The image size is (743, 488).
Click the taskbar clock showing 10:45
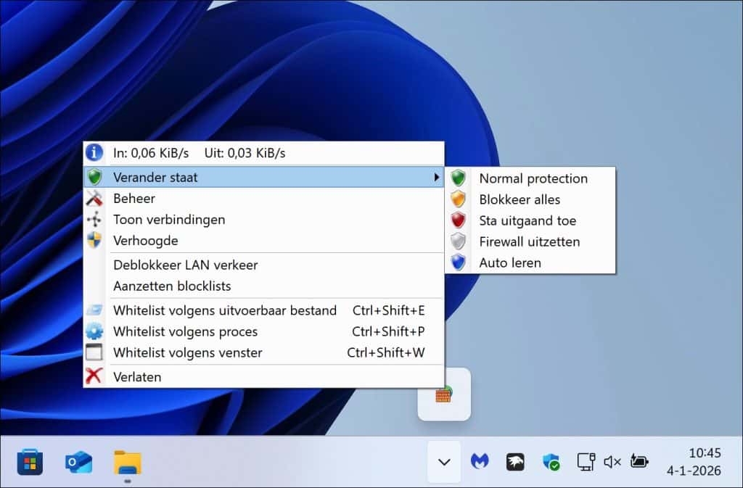[x=694, y=462]
